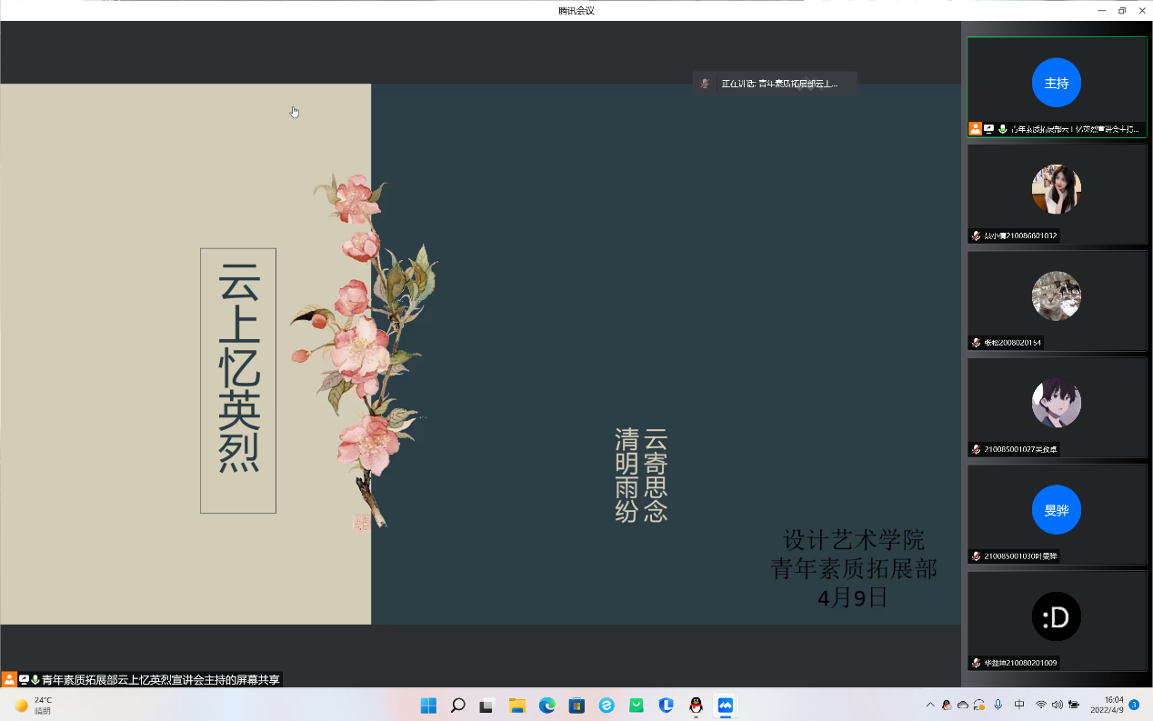The image size is (1153, 721).
Task: Open File Explorer from the taskbar
Action: click(x=516, y=706)
